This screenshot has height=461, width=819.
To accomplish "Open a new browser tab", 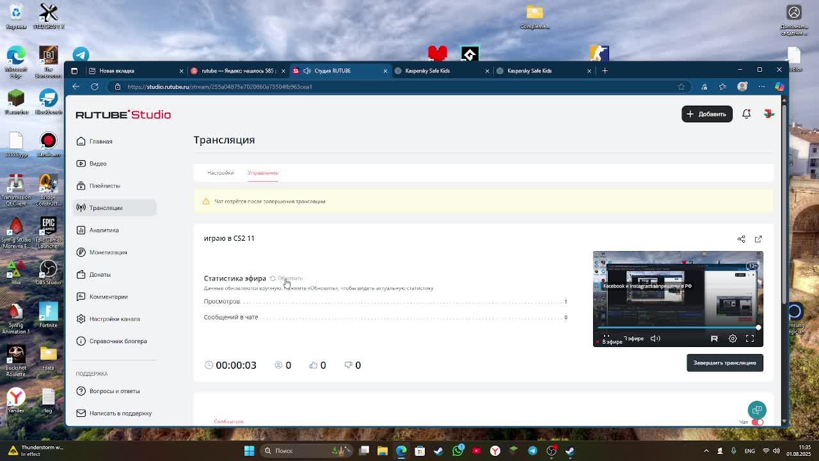I will click(x=605, y=70).
